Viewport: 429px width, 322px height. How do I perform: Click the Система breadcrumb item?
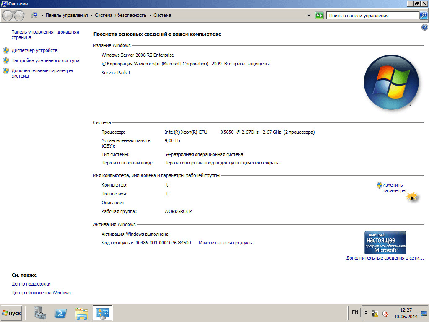click(x=162, y=16)
